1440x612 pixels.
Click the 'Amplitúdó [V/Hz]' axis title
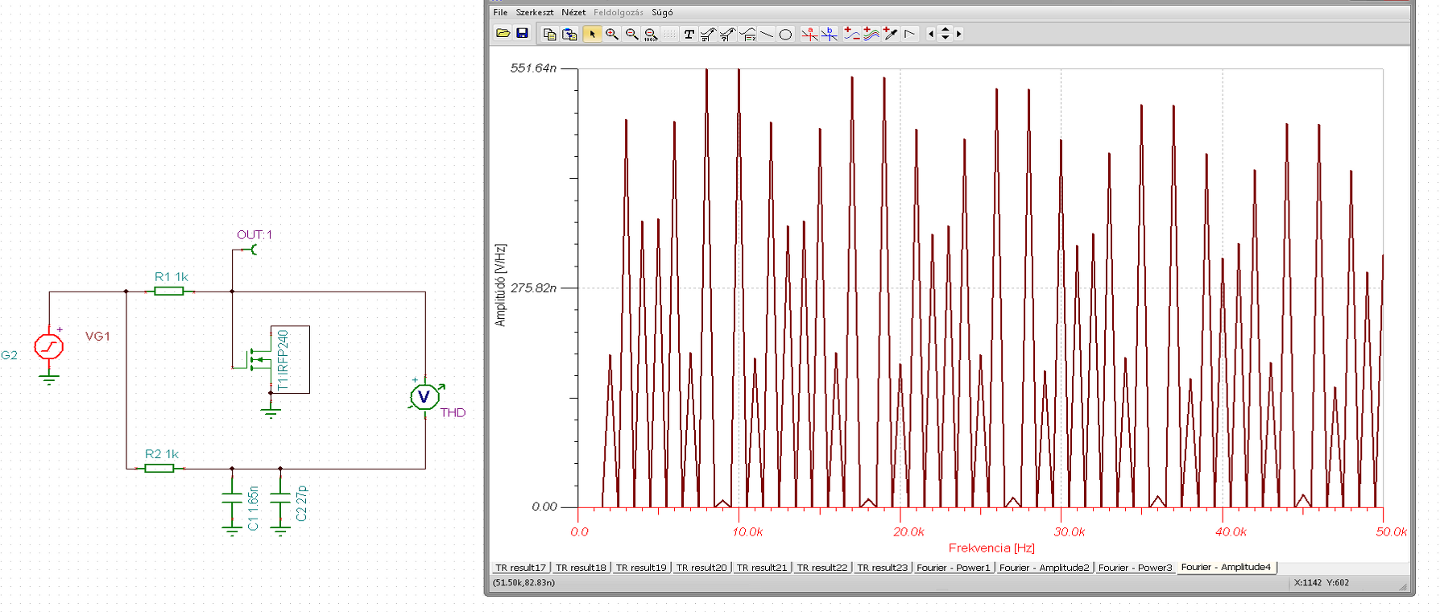pos(500,285)
